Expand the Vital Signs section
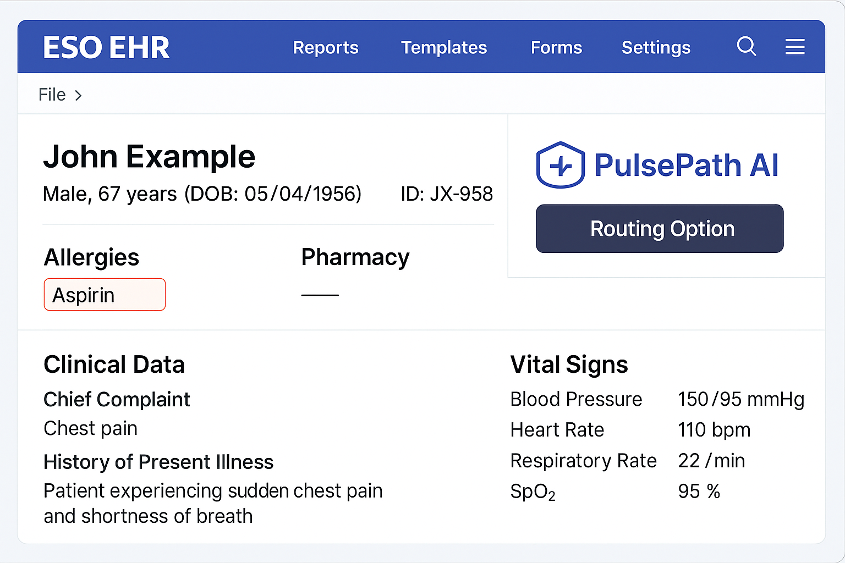 (x=569, y=364)
